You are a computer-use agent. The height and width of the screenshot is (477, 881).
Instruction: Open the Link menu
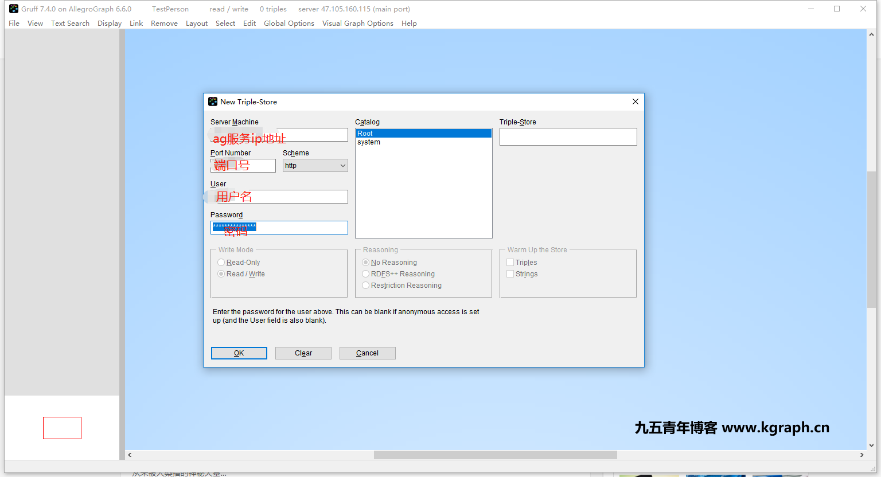click(136, 24)
